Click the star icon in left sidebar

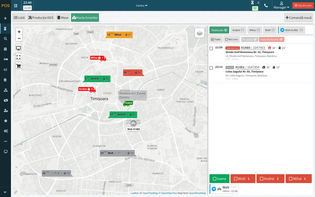[x=6, y=121]
